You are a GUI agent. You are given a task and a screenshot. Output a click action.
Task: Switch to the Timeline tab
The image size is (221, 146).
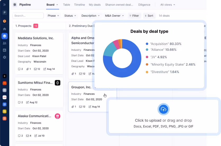click(79, 5)
